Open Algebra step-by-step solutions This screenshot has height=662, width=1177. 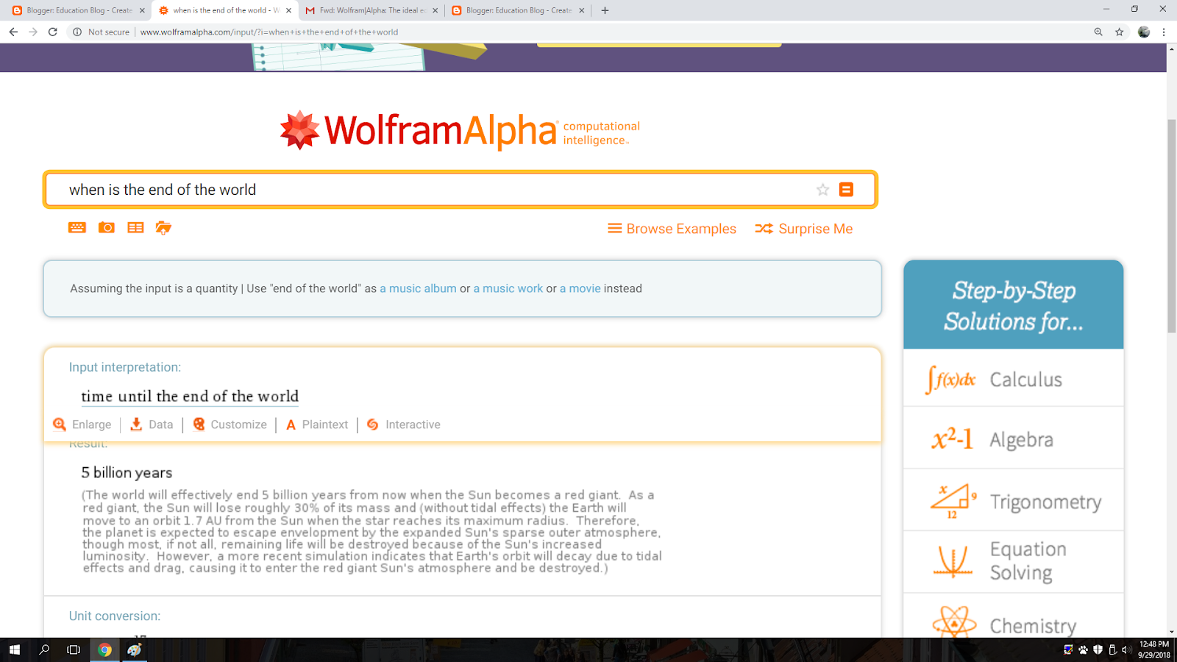(1014, 439)
